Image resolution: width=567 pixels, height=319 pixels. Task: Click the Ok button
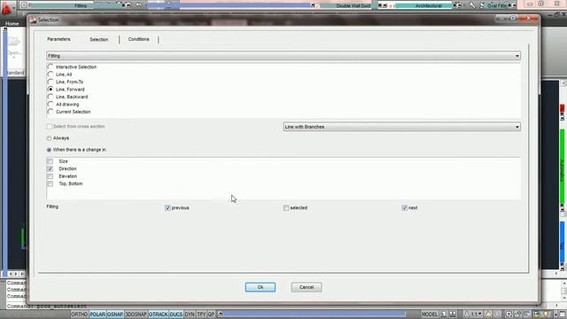point(260,287)
